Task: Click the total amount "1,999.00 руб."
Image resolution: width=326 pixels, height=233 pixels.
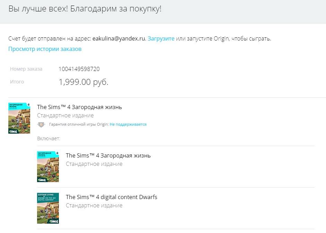Action: pos(83,82)
